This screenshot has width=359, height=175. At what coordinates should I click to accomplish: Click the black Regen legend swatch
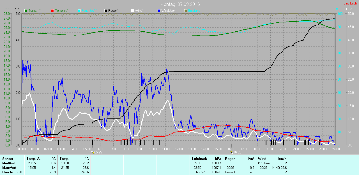[106, 11]
